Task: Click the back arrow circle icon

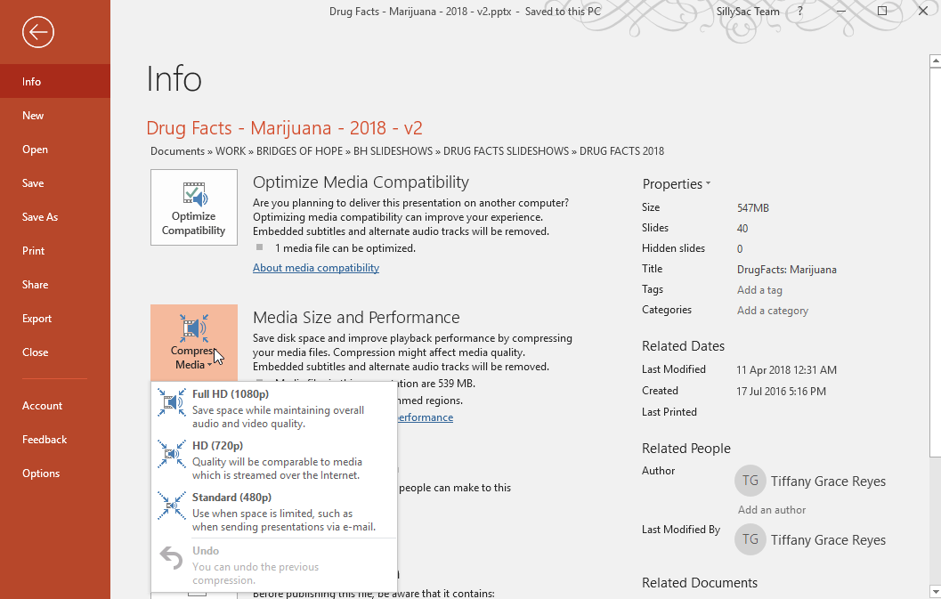Action: coord(38,32)
